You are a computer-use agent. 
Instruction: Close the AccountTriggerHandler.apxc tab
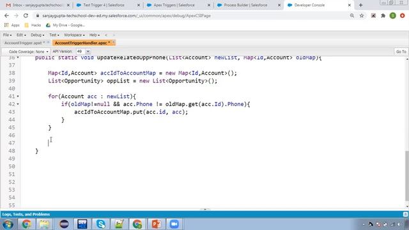click(x=113, y=43)
